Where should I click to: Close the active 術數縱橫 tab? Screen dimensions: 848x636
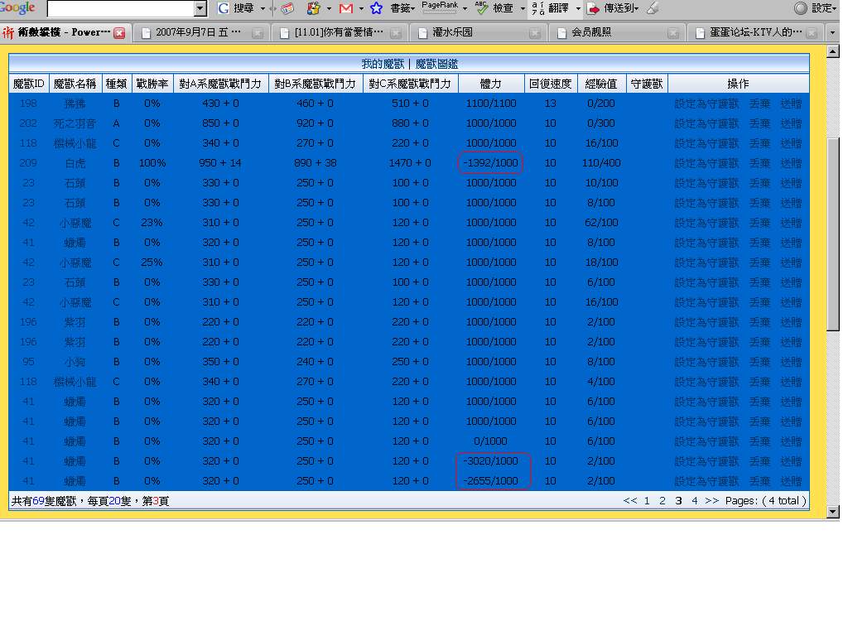click(x=119, y=33)
